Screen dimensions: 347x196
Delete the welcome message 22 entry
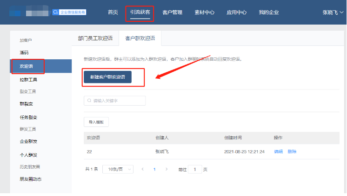click(x=292, y=152)
